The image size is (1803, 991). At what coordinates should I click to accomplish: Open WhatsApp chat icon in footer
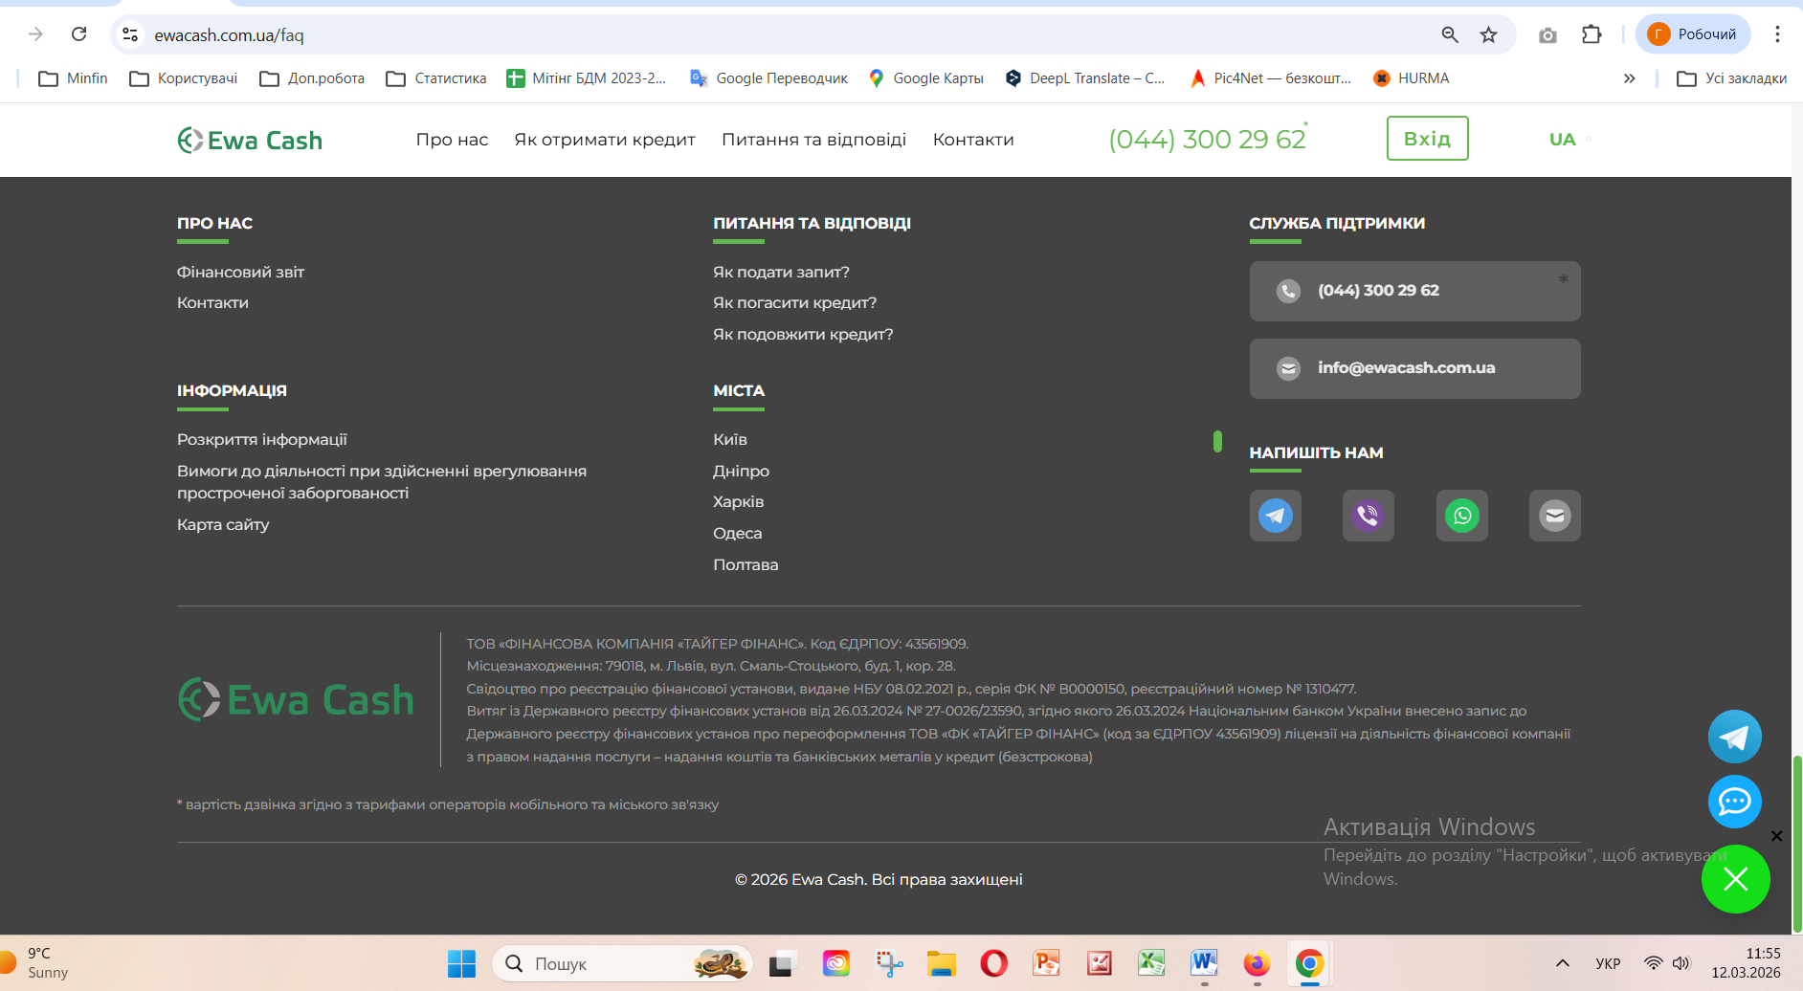tap(1461, 516)
